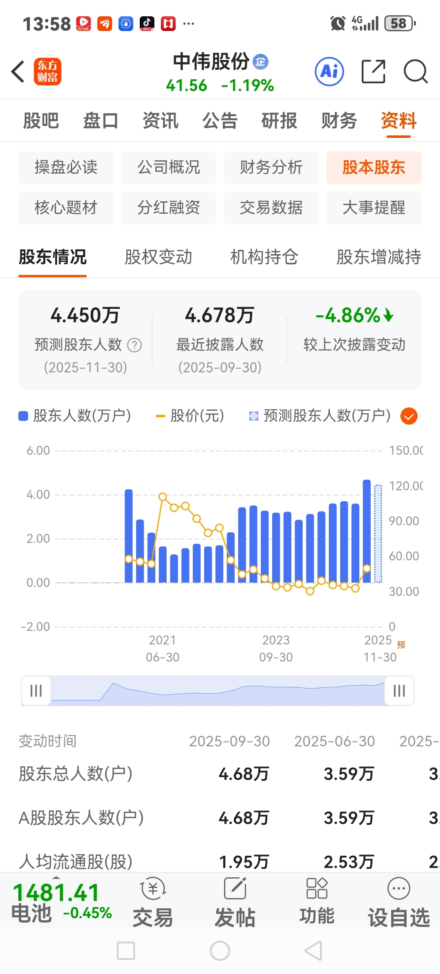
Task: Tap the back arrow icon
Action: pos(18,72)
